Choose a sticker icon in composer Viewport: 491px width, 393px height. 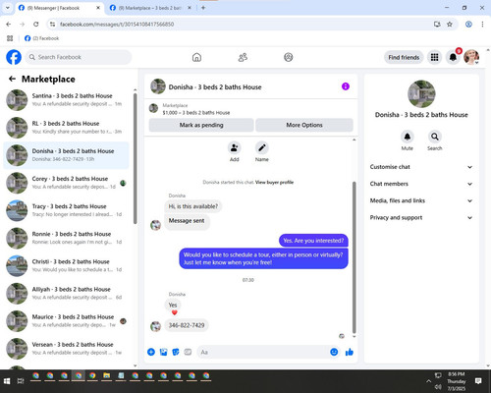click(x=176, y=352)
